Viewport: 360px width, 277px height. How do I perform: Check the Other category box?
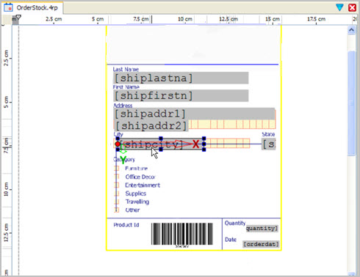[x=117, y=210]
